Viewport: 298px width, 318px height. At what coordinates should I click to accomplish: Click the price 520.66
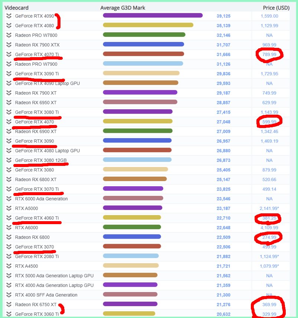pos(269,180)
